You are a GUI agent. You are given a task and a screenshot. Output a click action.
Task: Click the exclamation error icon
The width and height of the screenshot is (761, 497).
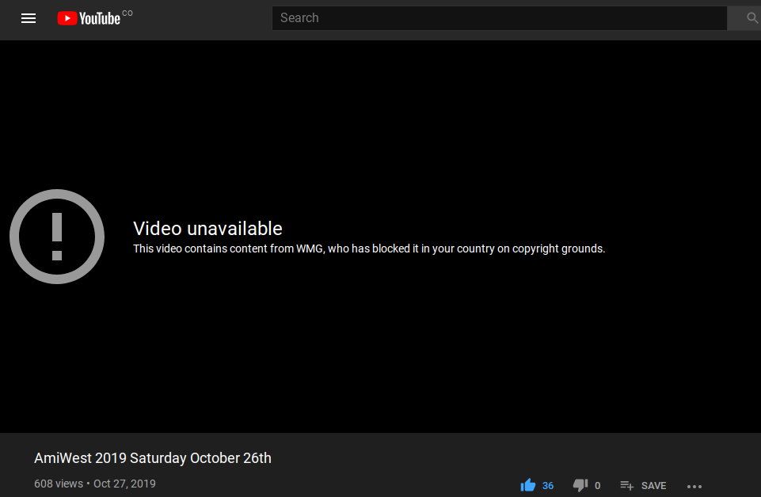(x=57, y=237)
